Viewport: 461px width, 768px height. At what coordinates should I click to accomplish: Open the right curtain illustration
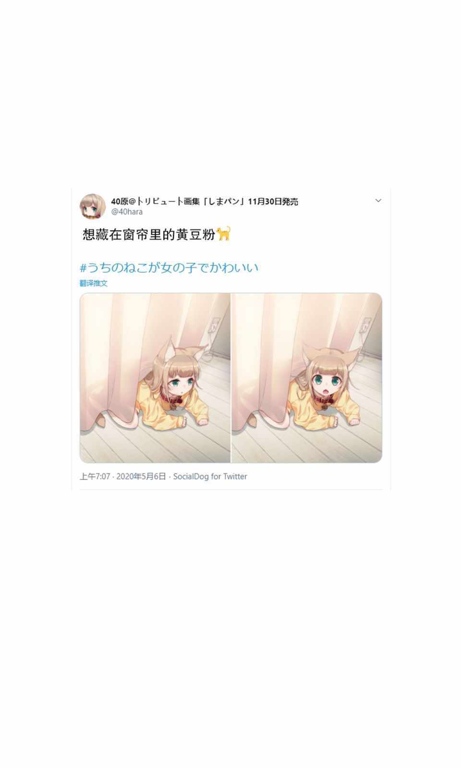(307, 378)
